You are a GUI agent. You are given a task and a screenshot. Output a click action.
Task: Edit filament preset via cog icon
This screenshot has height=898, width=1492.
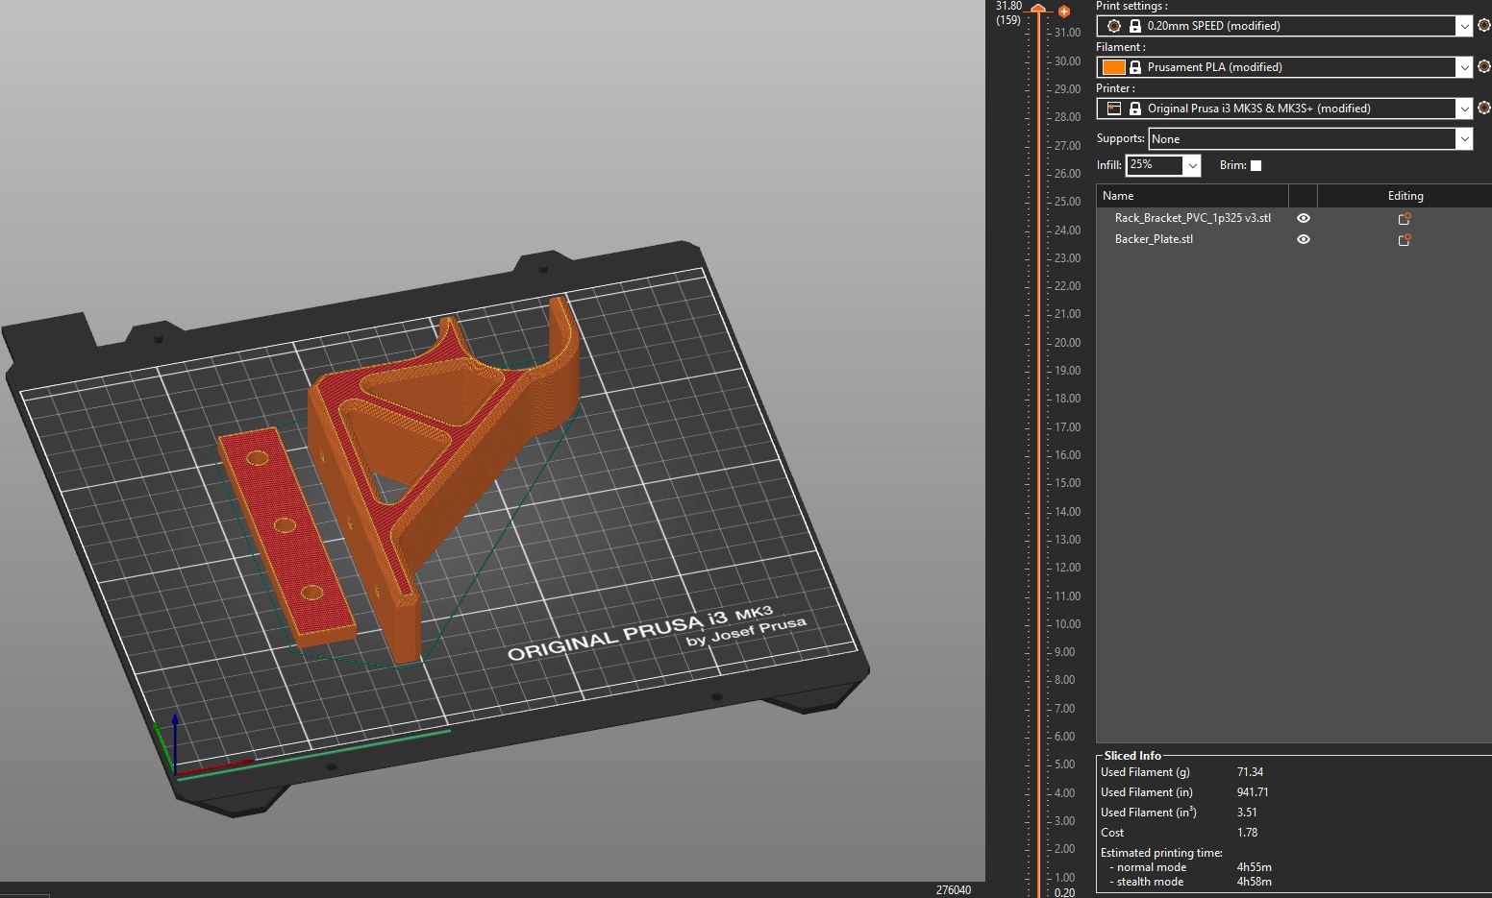pos(1483,67)
